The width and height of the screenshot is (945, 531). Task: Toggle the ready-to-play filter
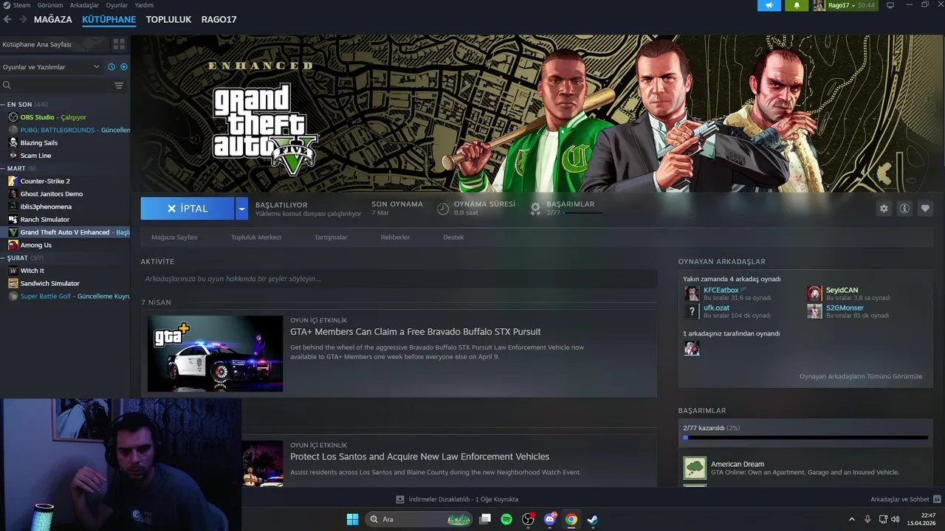[124, 66]
